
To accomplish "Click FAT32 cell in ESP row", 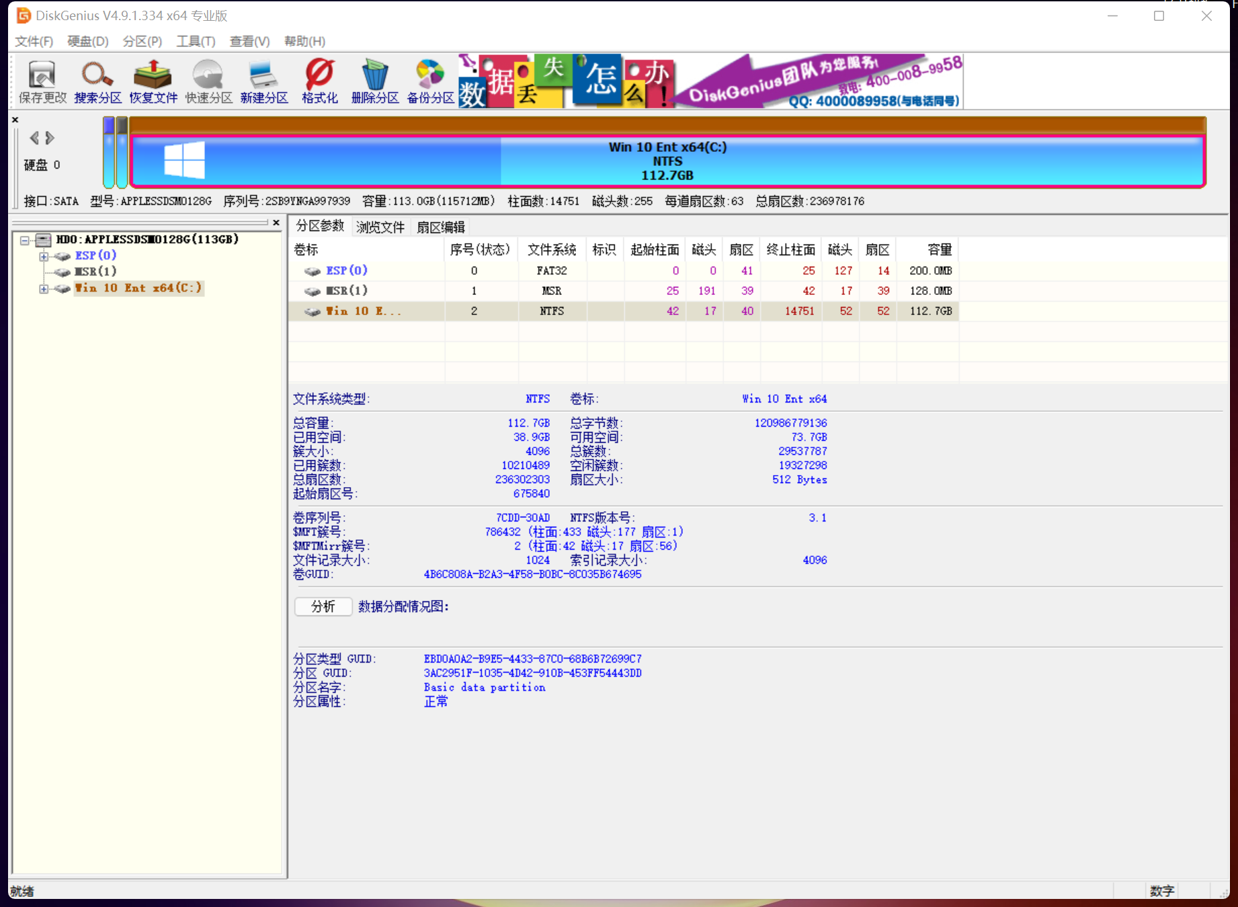I will point(552,271).
